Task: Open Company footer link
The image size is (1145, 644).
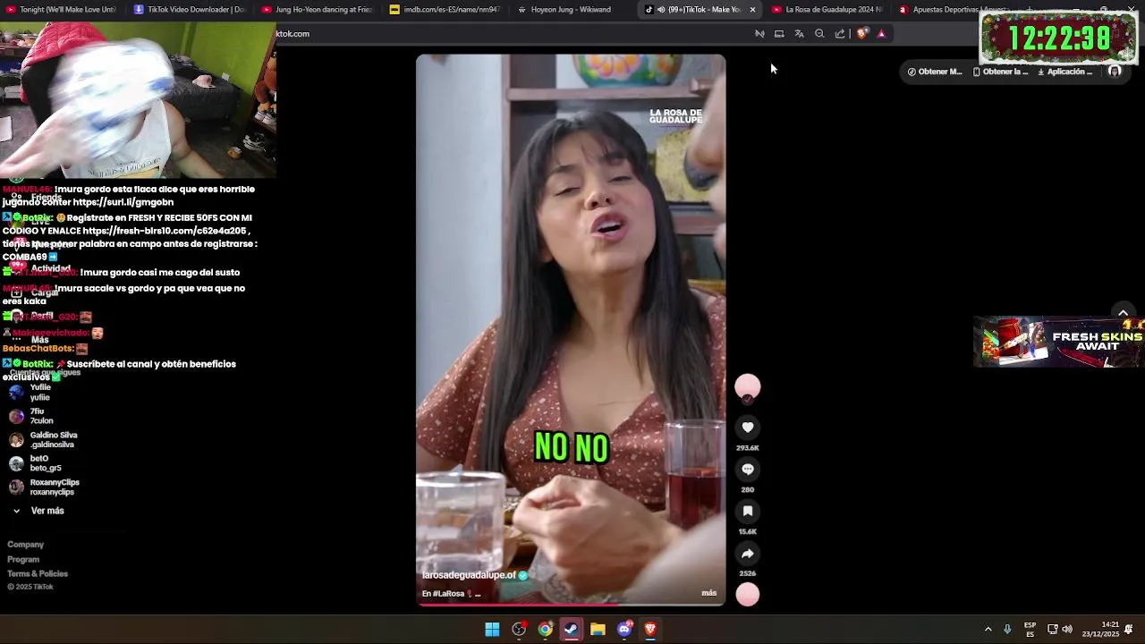Action: pos(25,545)
